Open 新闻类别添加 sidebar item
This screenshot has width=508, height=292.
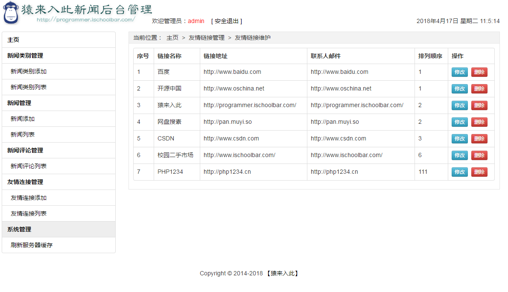58,72
